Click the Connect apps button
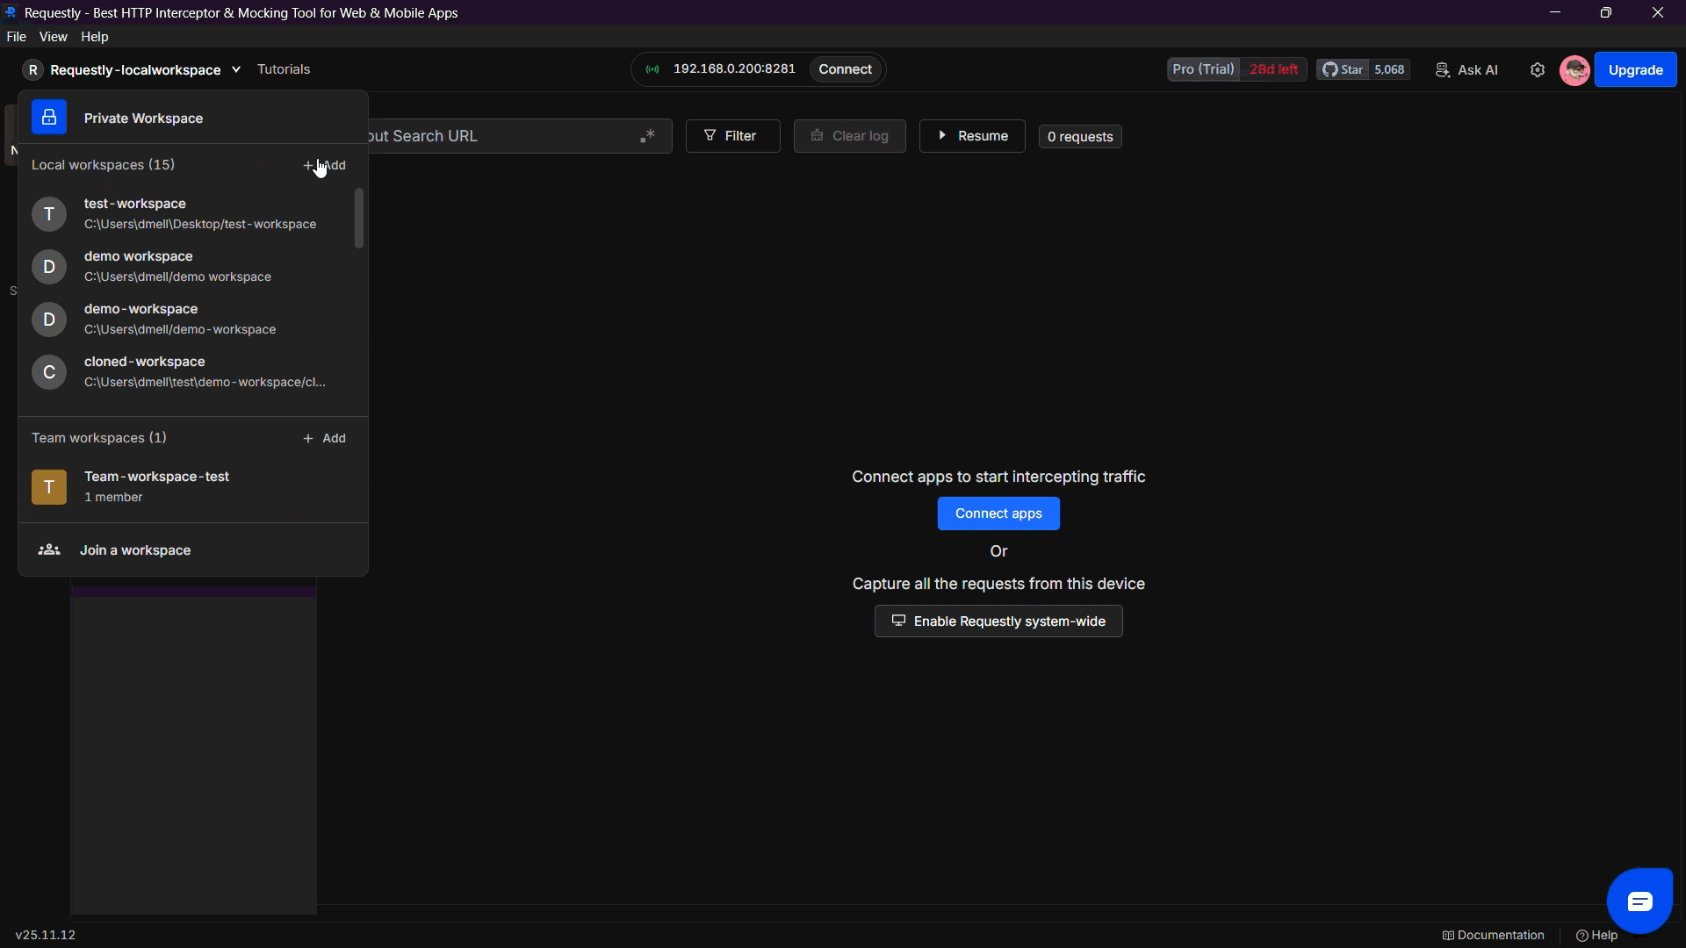The image size is (1686, 948). click(x=998, y=513)
